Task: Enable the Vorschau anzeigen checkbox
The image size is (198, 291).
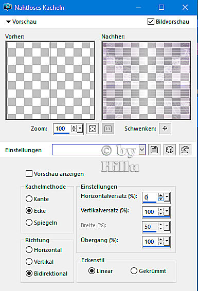Action: coord(29,174)
